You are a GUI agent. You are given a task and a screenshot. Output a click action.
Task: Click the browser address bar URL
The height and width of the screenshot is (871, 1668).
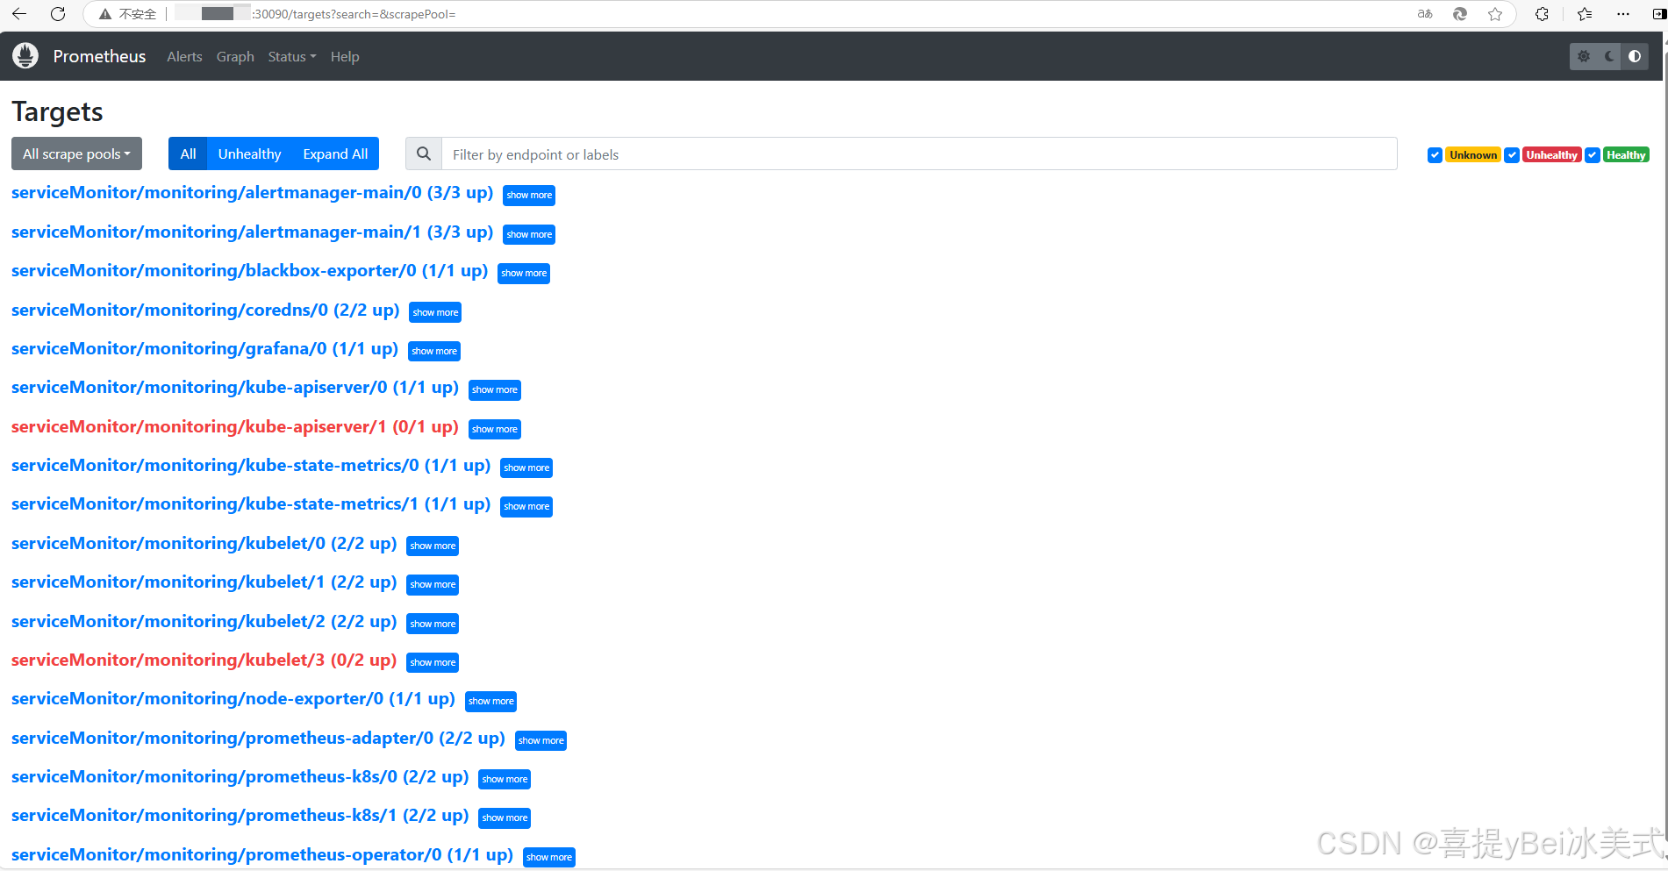354,14
